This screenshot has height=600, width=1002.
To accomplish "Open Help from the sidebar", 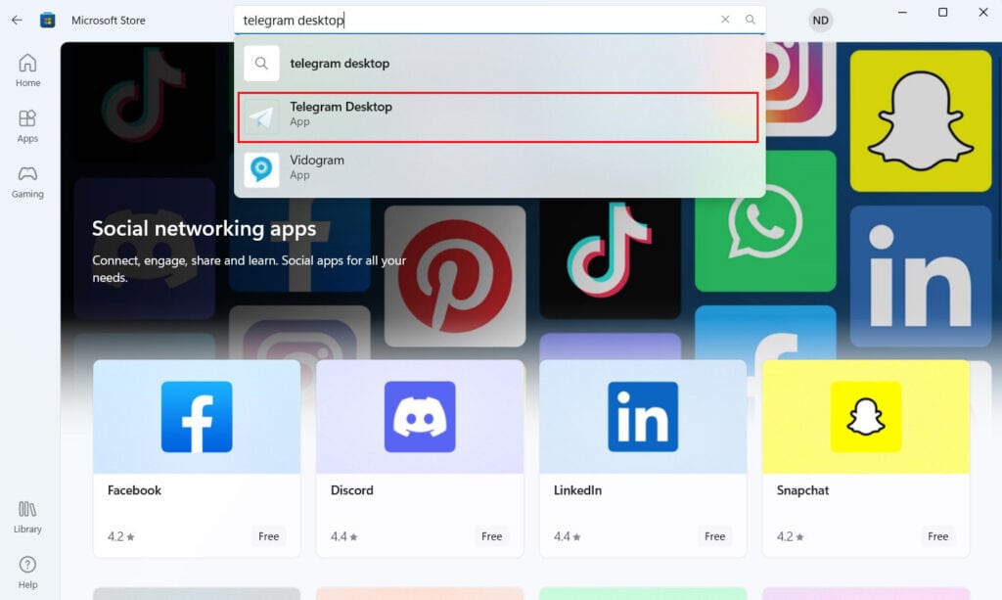I will click(27, 573).
